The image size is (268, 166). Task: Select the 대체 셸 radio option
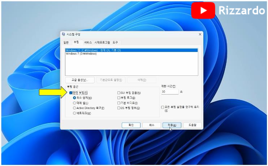coord(74,103)
